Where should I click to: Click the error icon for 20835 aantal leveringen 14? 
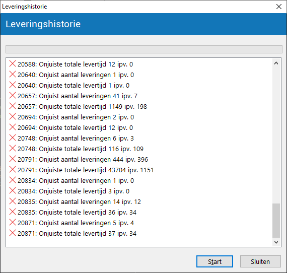[x=13, y=201]
